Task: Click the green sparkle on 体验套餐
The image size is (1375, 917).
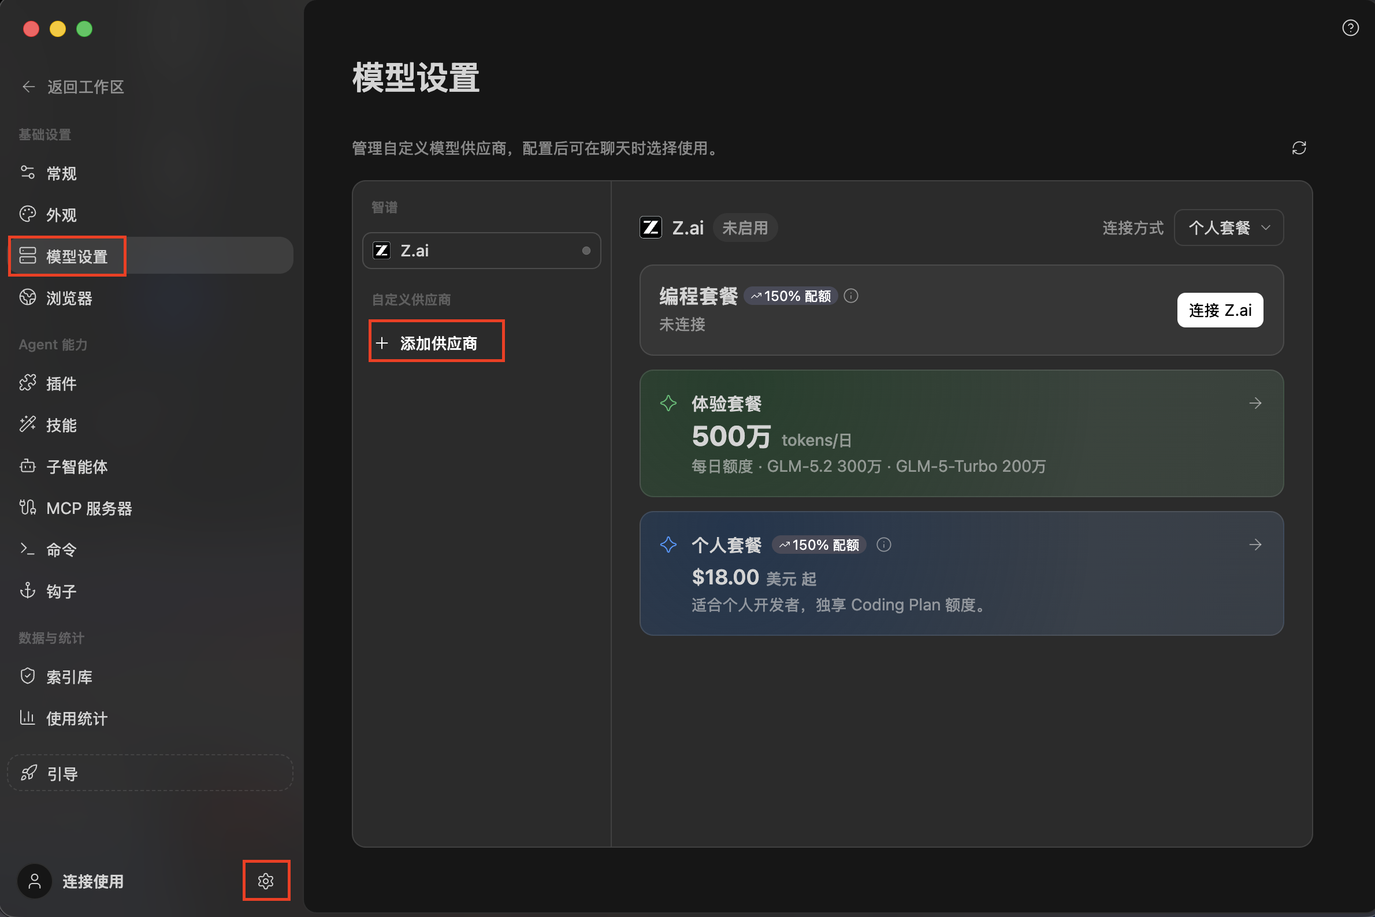Action: point(668,403)
